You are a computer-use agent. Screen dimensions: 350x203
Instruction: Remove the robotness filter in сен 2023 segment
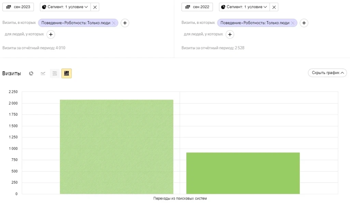click(114, 23)
